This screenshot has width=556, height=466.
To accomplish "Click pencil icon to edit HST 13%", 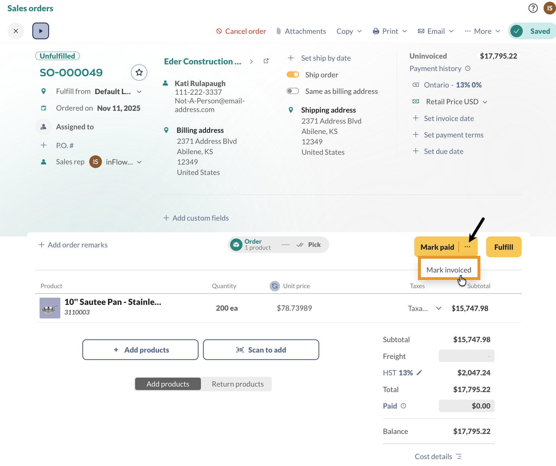I will tap(419, 373).
